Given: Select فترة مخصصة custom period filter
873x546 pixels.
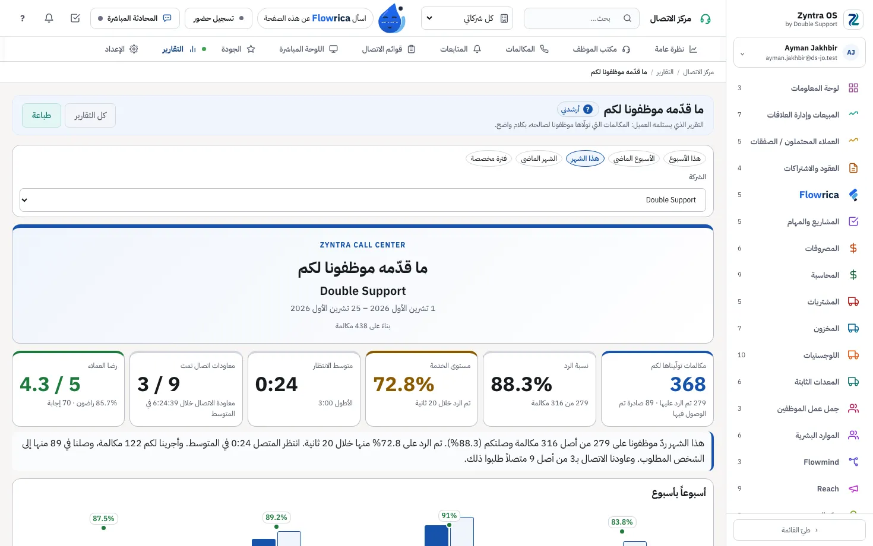Looking at the screenshot, I should (489, 158).
